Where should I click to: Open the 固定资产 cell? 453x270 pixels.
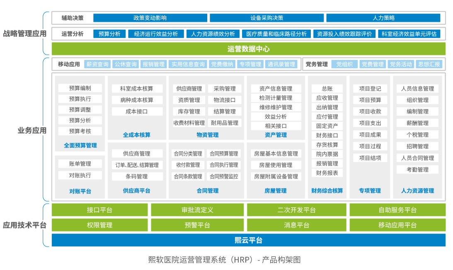[x=327, y=126]
